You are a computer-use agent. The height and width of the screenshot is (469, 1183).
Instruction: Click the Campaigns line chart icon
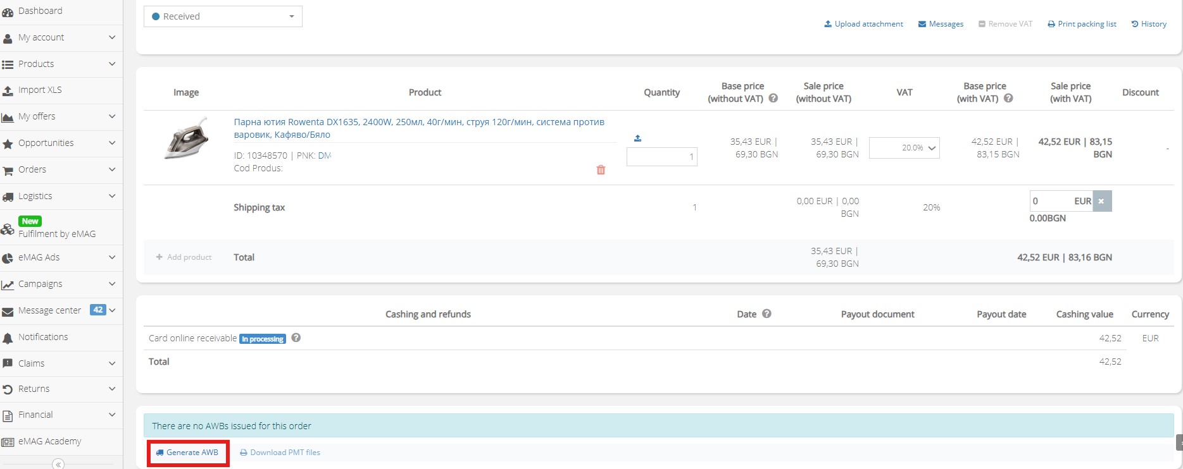pos(8,284)
